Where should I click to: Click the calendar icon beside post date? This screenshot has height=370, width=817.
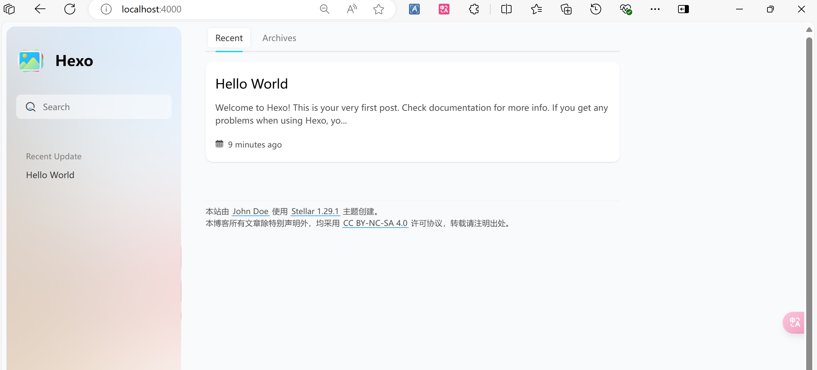coord(219,144)
